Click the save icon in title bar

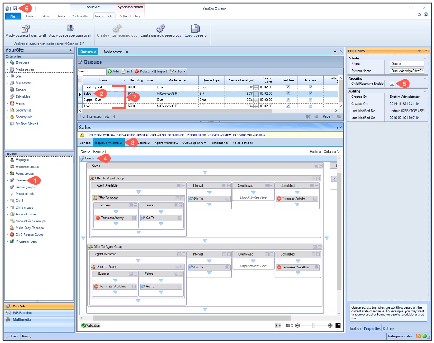(x=15, y=8)
